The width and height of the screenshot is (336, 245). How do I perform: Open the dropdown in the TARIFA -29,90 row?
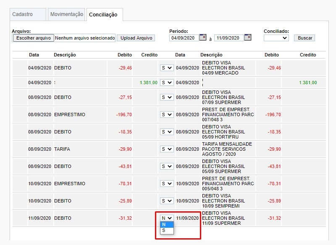[167, 149]
